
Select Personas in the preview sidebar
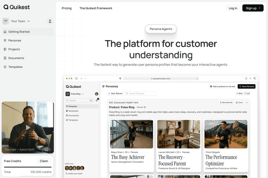(x=82, y=106)
